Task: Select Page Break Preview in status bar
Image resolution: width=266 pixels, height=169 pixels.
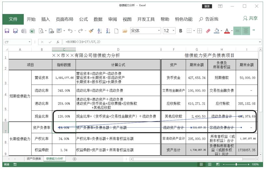Action: 218,164
